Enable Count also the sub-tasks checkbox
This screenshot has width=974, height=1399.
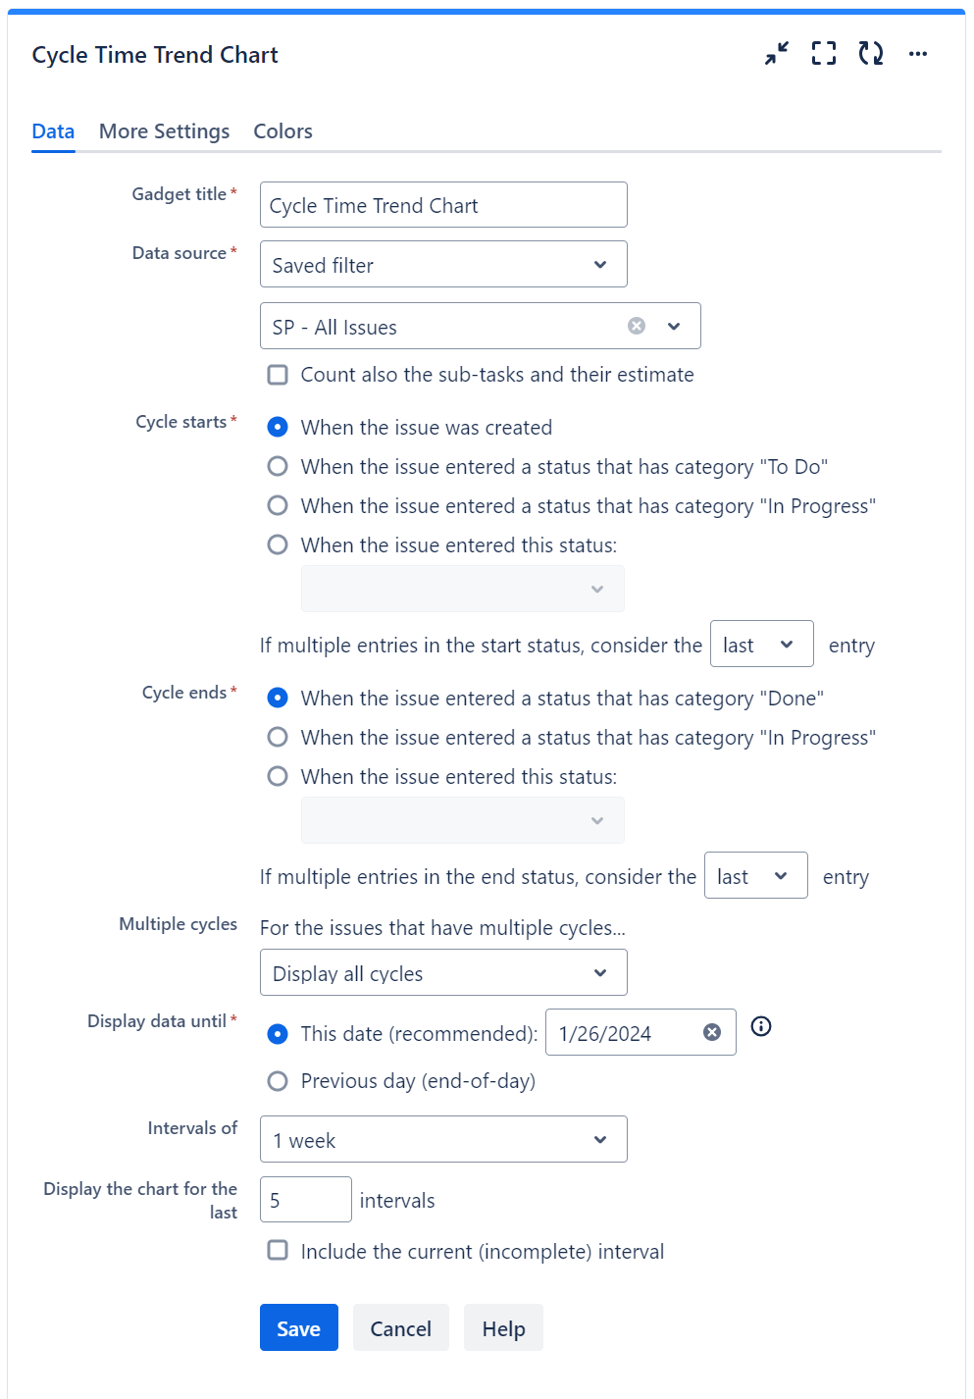(x=279, y=375)
